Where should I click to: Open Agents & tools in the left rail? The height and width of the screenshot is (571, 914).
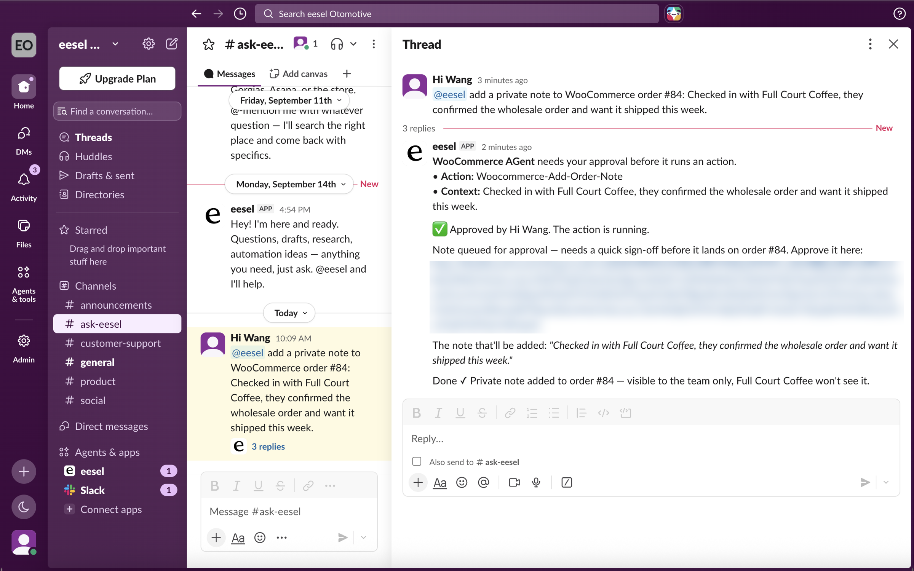pos(24,284)
